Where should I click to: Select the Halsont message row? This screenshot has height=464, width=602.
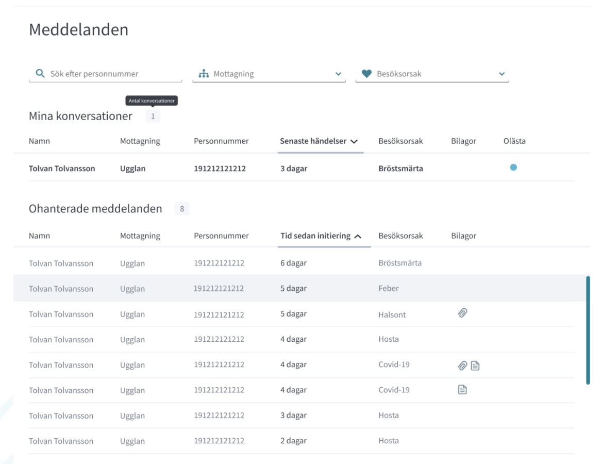pos(302,314)
